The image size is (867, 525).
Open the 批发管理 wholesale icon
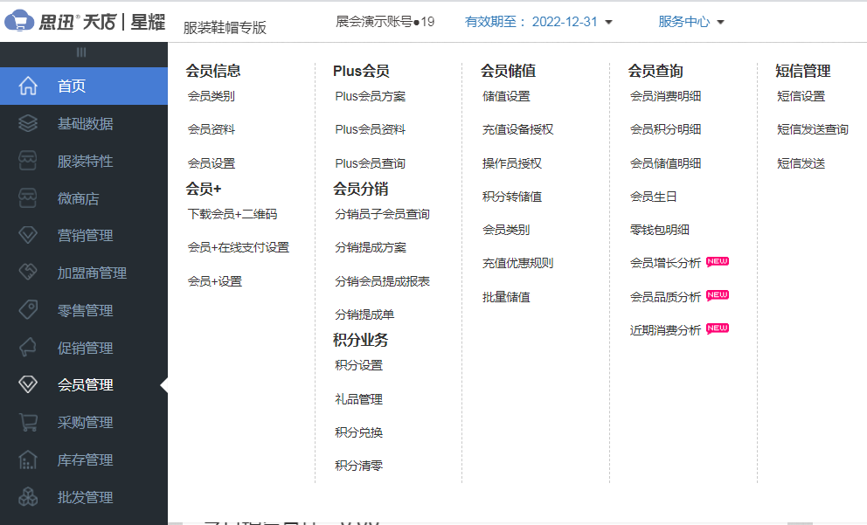click(x=26, y=497)
